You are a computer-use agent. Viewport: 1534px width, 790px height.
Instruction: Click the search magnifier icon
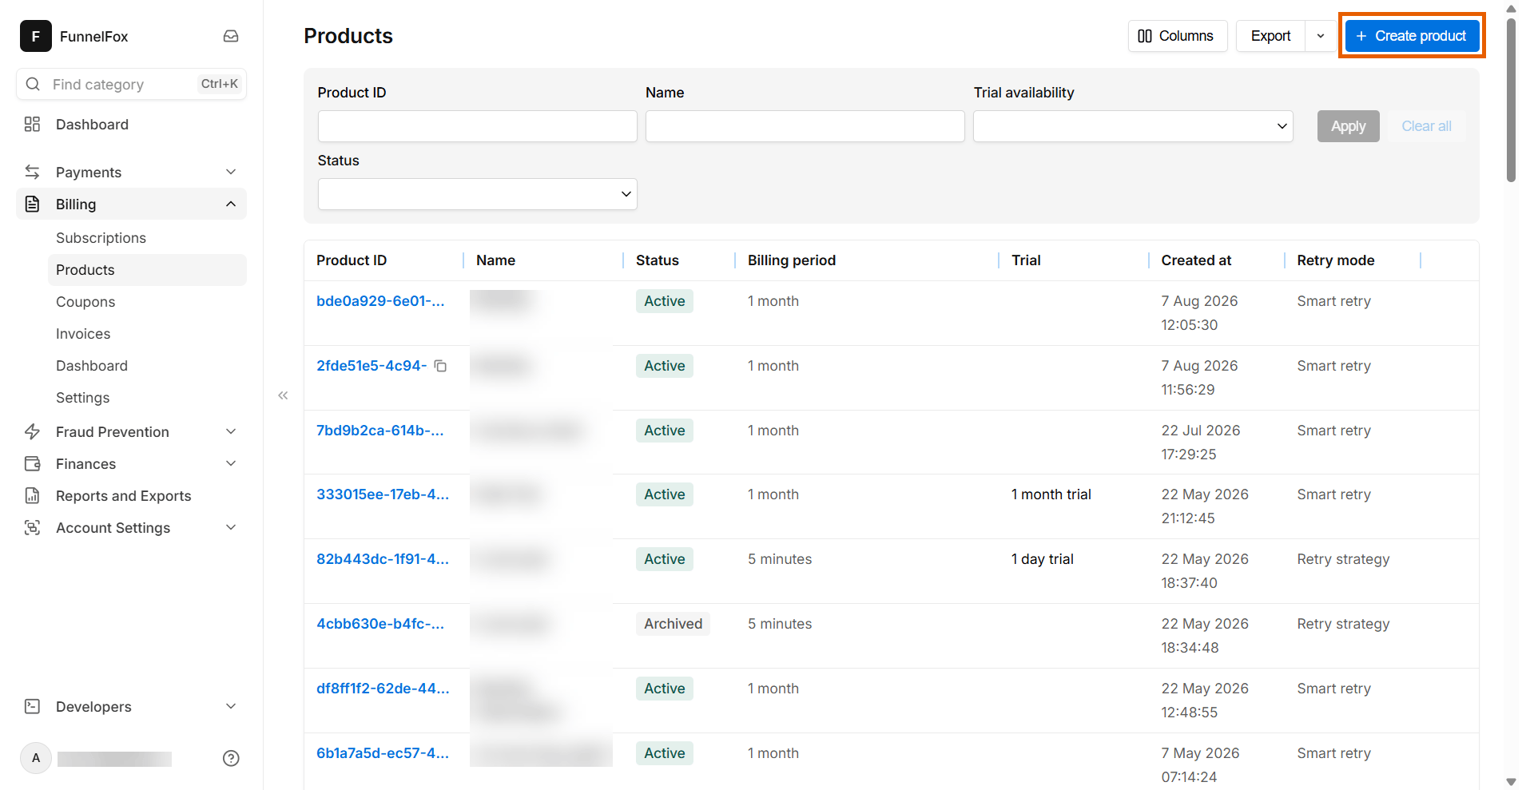coord(33,84)
